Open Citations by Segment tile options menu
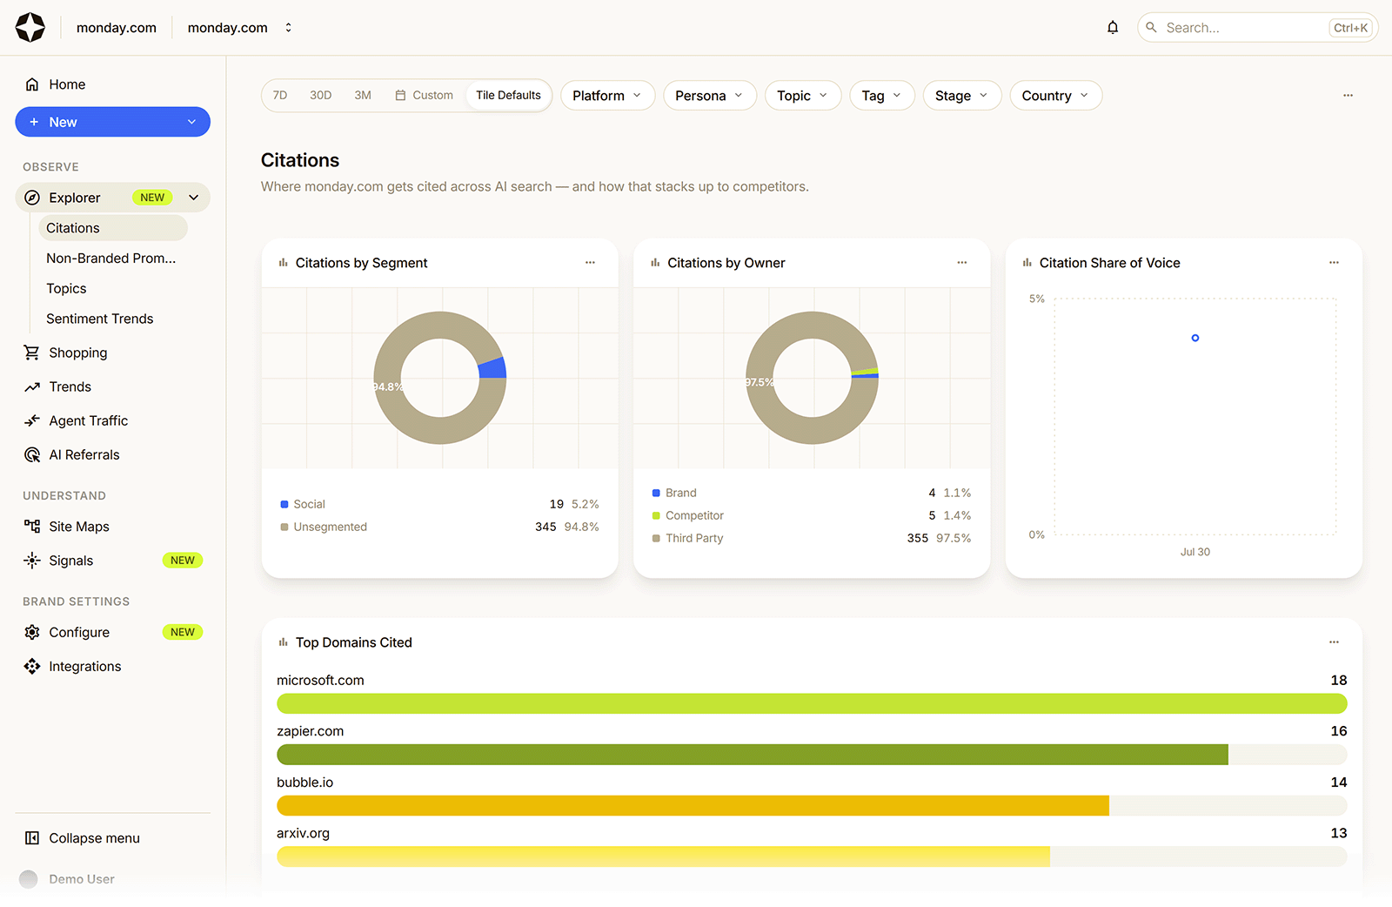The width and height of the screenshot is (1392, 907). (x=590, y=263)
